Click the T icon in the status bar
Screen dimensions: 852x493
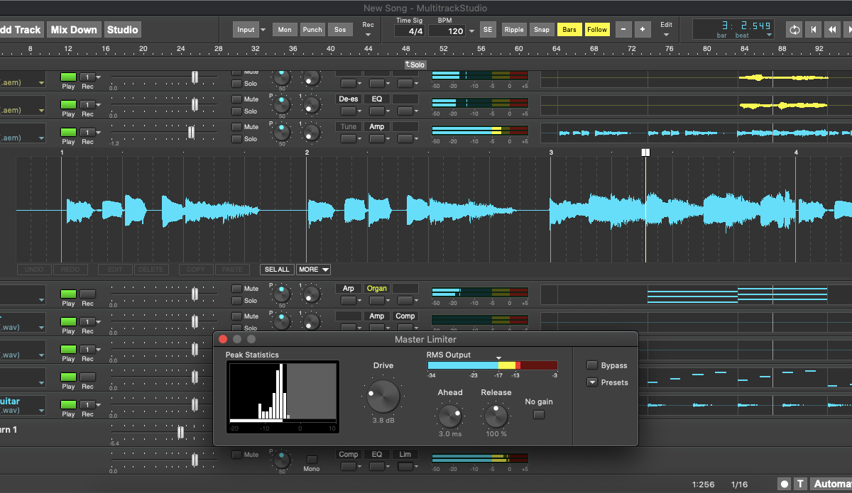801,484
